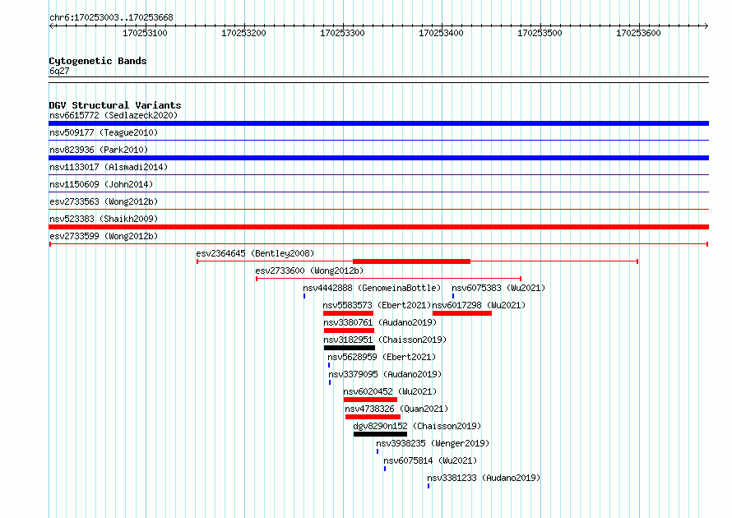Click the 170253400 ruler position label

(x=441, y=33)
